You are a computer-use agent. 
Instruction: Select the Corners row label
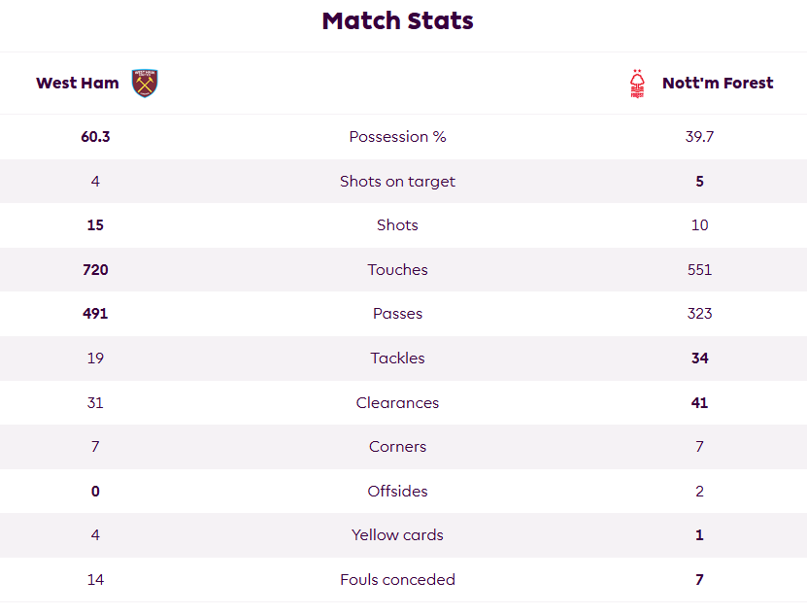click(x=397, y=447)
